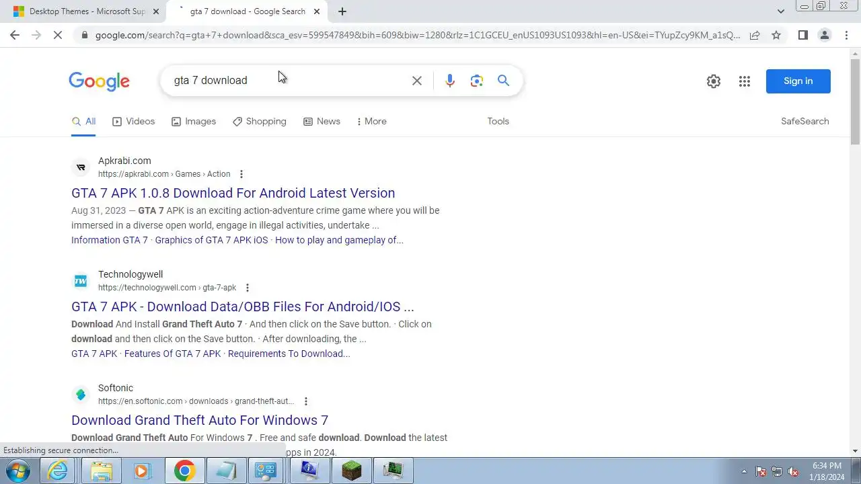Click the browser address bar URL
Viewport: 861px width, 484px height.
coord(417,35)
